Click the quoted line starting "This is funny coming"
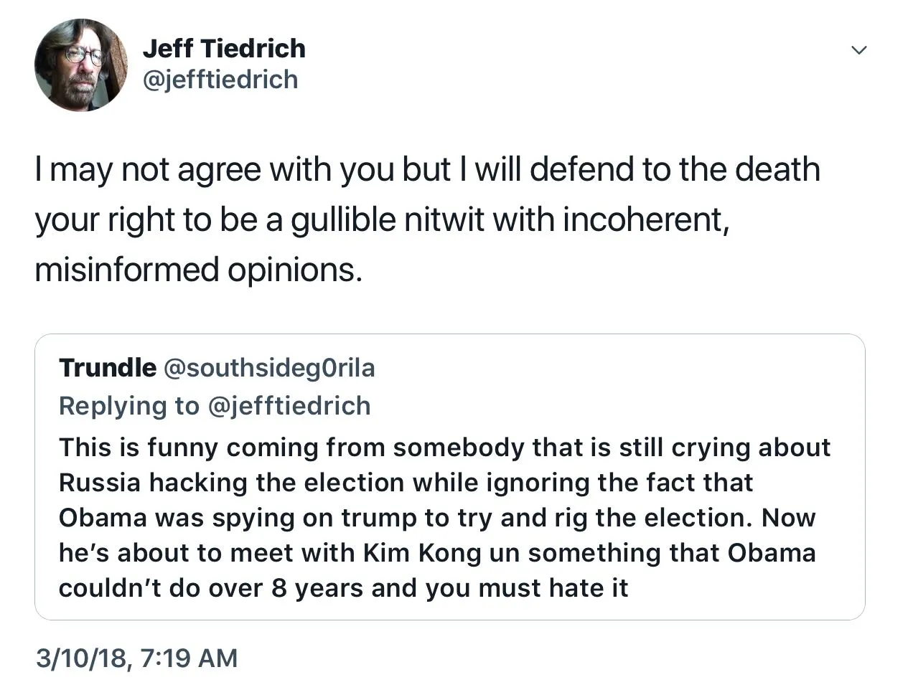The width and height of the screenshot is (908, 690). [x=444, y=447]
